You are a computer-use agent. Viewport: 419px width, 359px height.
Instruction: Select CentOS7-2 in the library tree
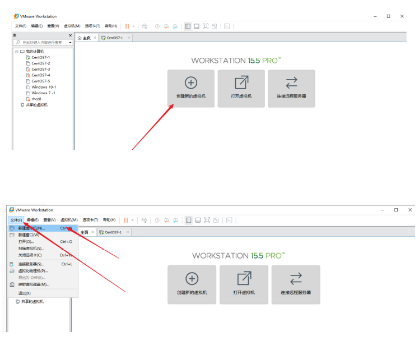pos(38,63)
